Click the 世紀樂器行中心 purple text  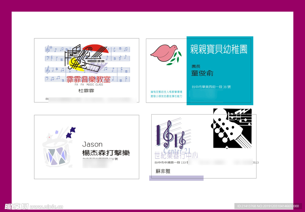click(176, 156)
